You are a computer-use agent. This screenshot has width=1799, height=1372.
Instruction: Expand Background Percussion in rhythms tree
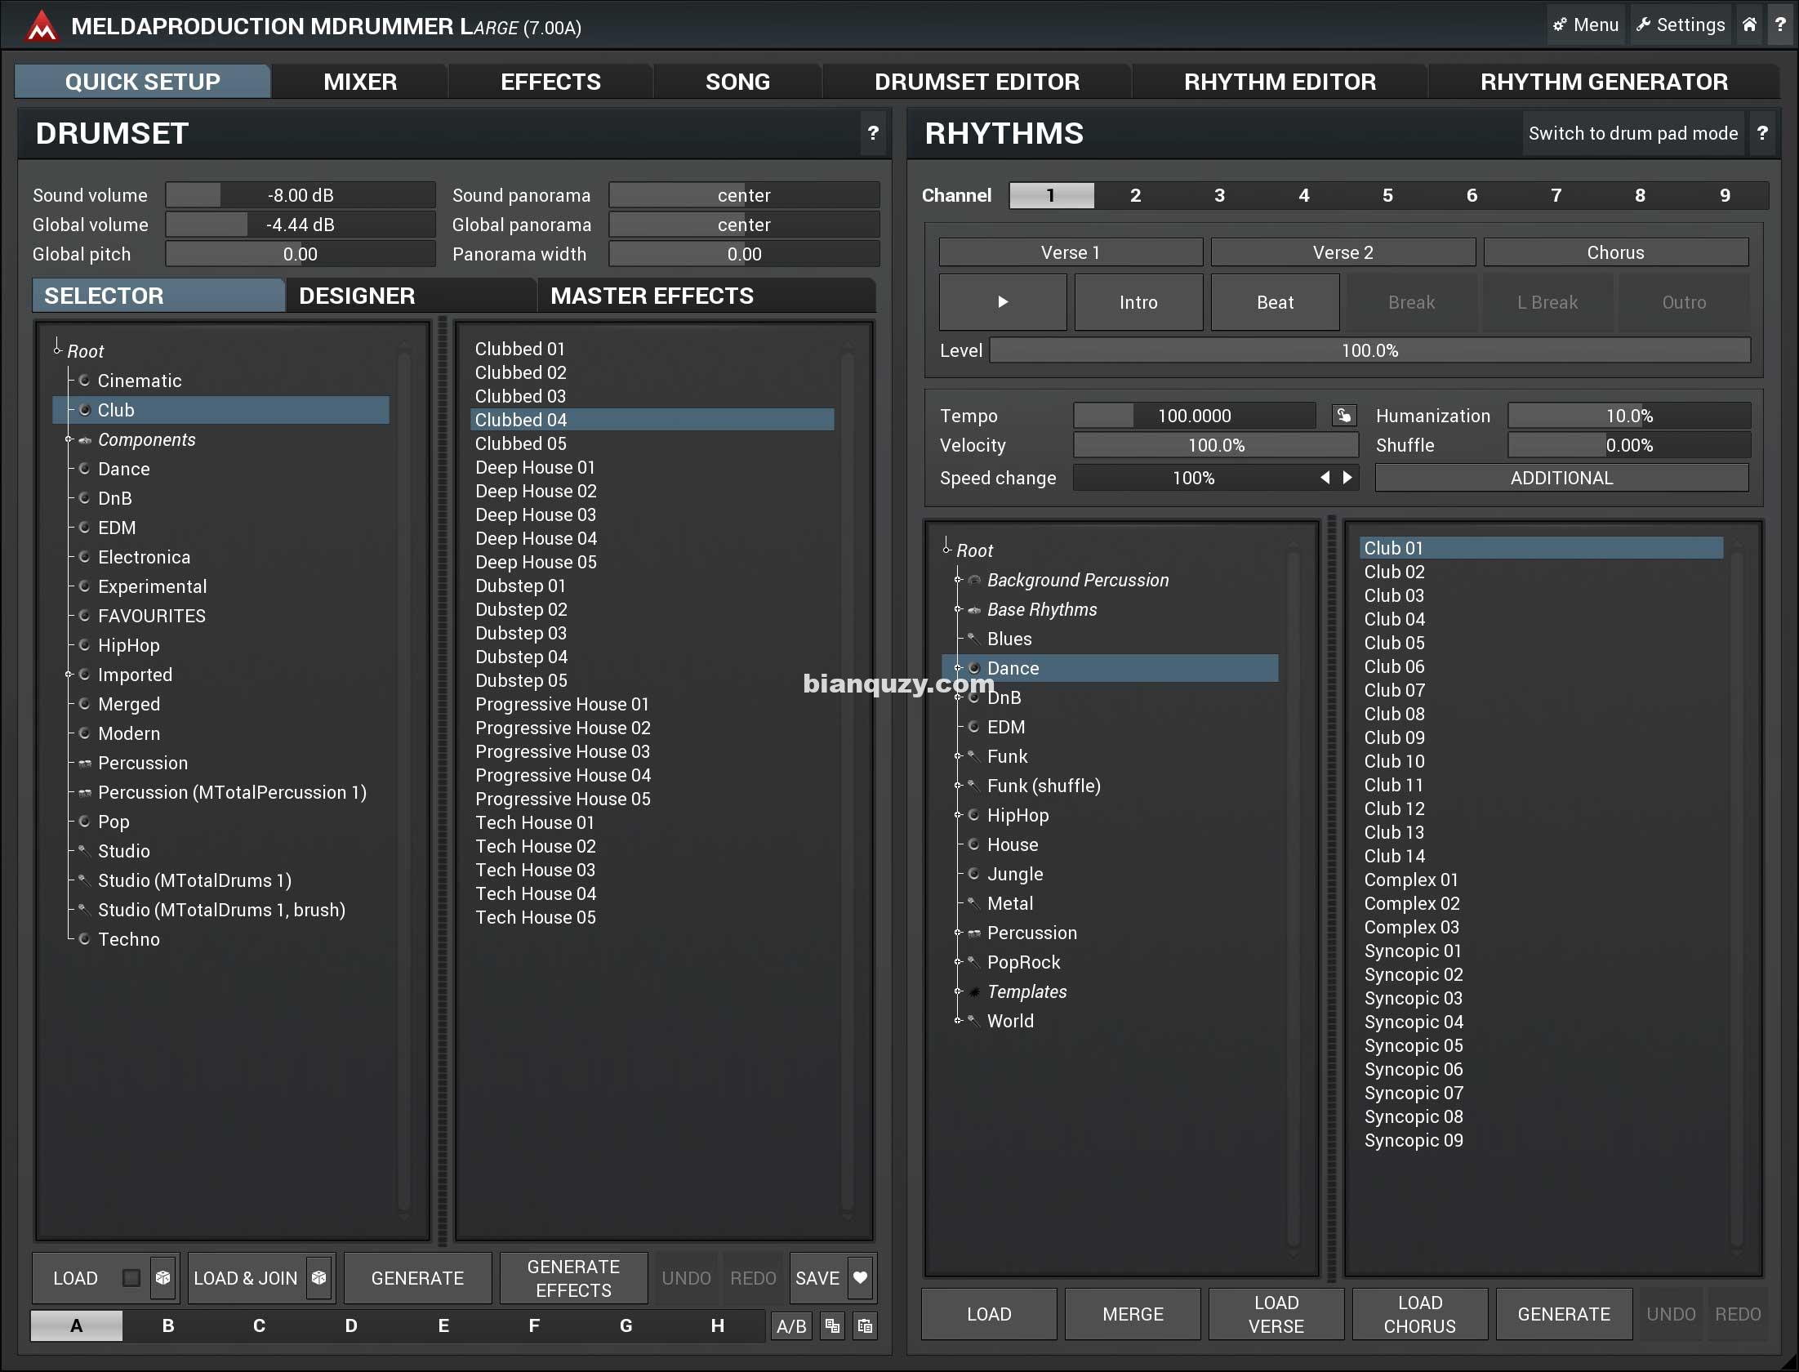pos(958,580)
